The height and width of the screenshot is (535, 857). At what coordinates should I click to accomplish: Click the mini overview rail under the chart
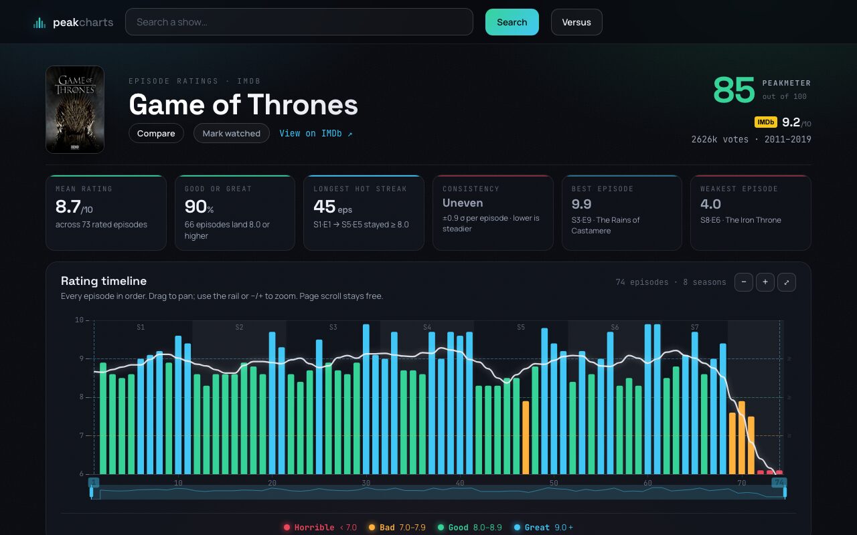pos(439,493)
